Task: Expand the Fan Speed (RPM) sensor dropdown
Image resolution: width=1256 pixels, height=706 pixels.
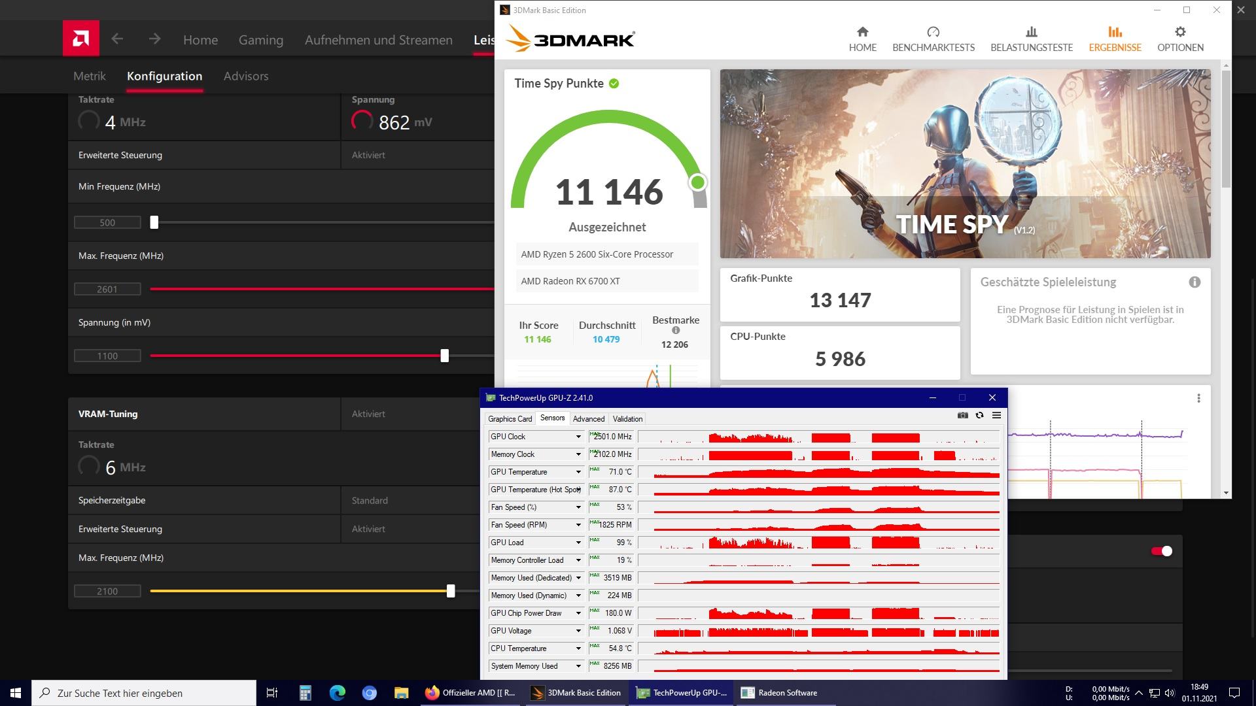Action: 578,525
